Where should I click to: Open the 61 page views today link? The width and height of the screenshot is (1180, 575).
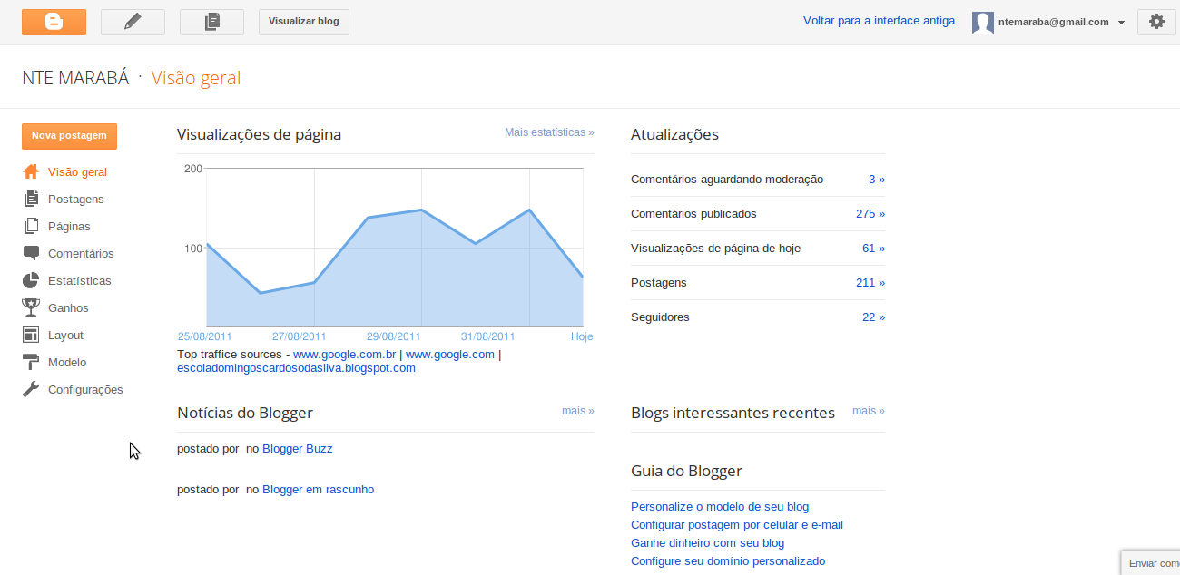coord(873,248)
